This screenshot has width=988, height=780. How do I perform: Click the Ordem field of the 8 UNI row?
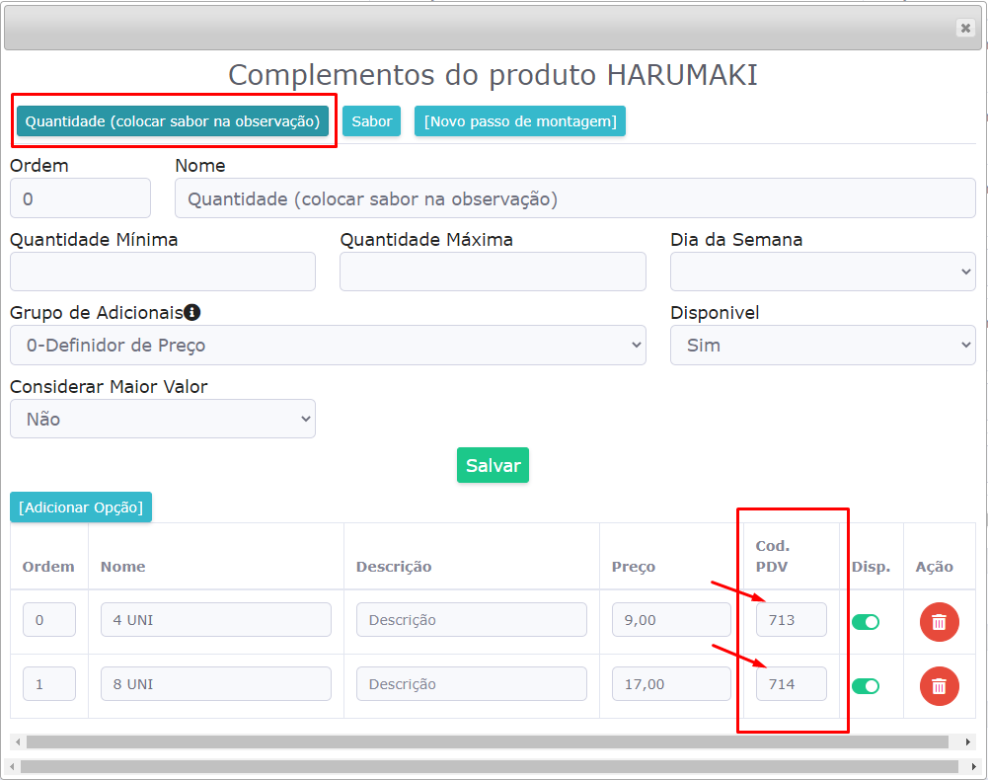point(49,683)
